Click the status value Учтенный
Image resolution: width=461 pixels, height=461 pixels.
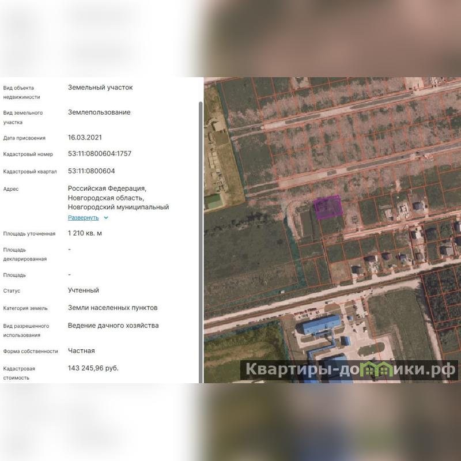tap(83, 290)
